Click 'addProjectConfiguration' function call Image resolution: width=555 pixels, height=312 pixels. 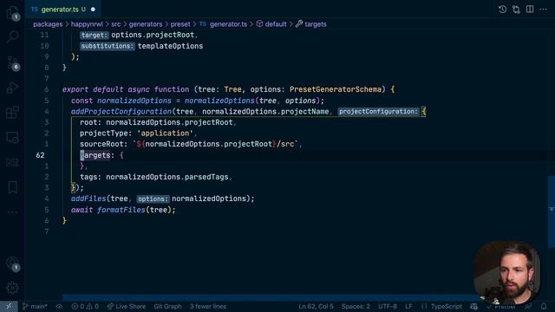[121, 112]
